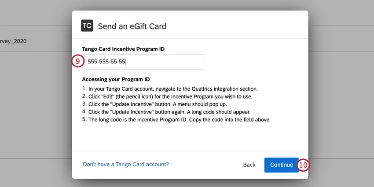Click the 555-555-55-55 text in the field
Viewport: 374px width, 187px height.
[x=106, y=62]
